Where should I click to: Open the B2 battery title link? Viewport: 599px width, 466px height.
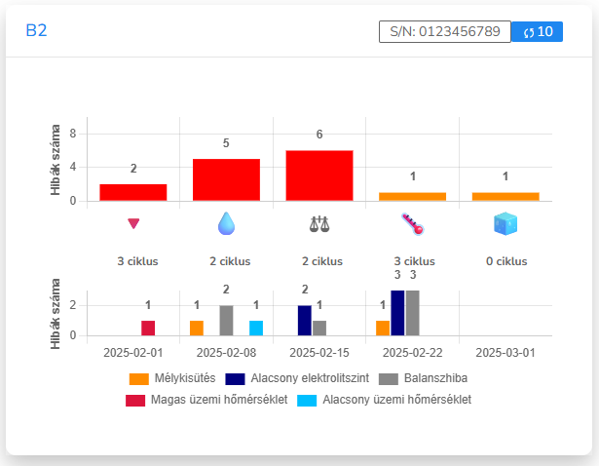[x=36, y=30]
